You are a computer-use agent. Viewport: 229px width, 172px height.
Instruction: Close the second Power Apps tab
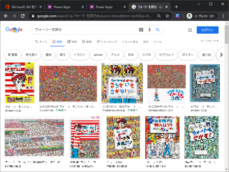tap(125, 7)
